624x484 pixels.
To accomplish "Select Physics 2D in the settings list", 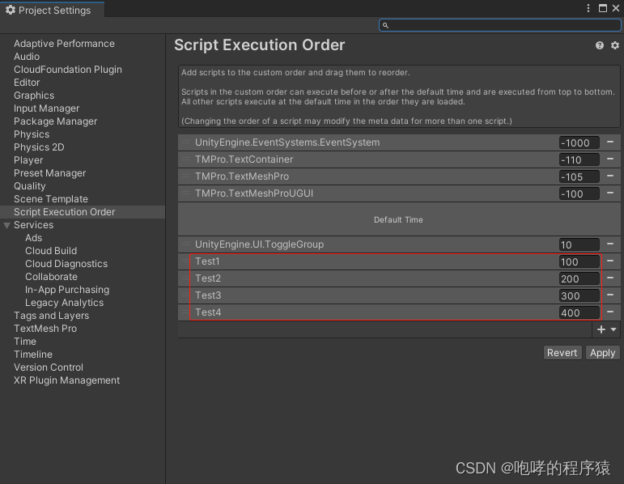I will (39, 147).
